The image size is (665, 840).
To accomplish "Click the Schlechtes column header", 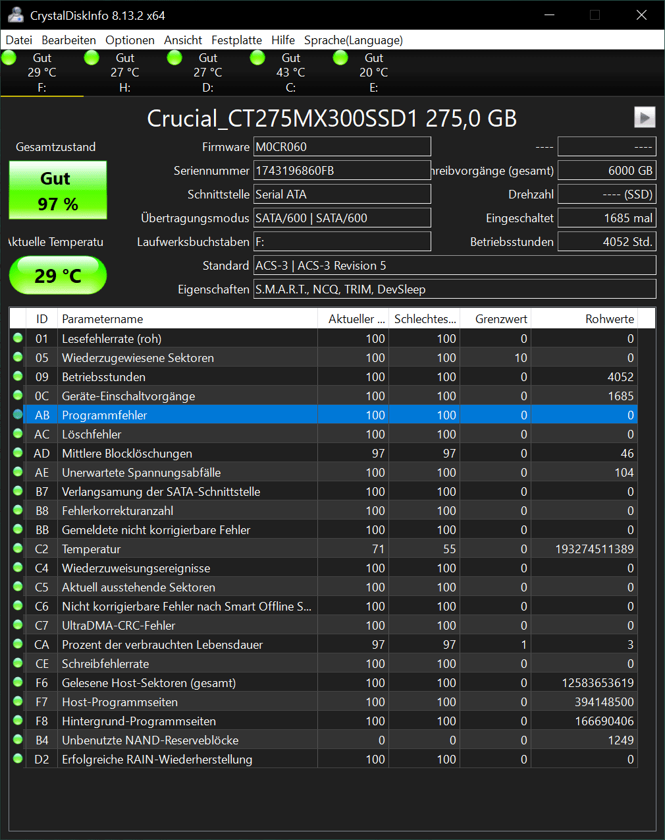I will [x=425, y=318].
